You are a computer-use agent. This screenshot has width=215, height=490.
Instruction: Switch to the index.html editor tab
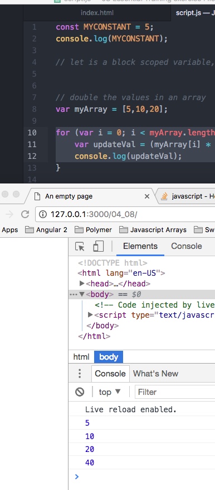(x=97, y=13)
